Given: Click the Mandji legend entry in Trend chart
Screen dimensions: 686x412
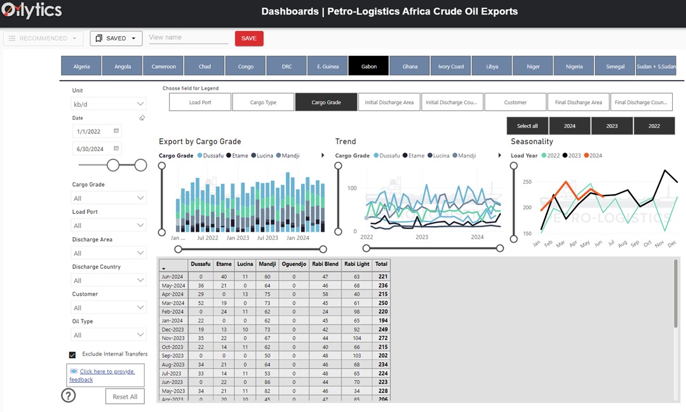Looking at the screenshot, I should click(x=464, y=156).
